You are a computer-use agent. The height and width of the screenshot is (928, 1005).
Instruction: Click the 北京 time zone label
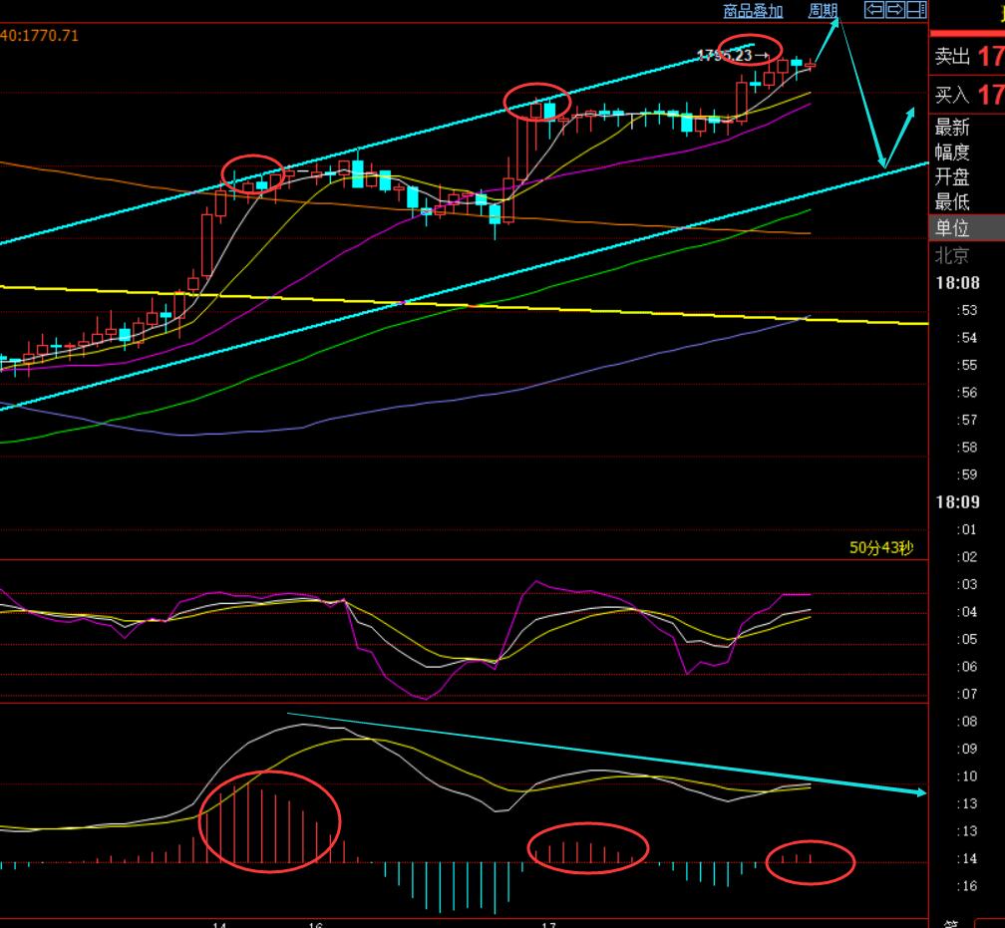(x=952, y=256)
